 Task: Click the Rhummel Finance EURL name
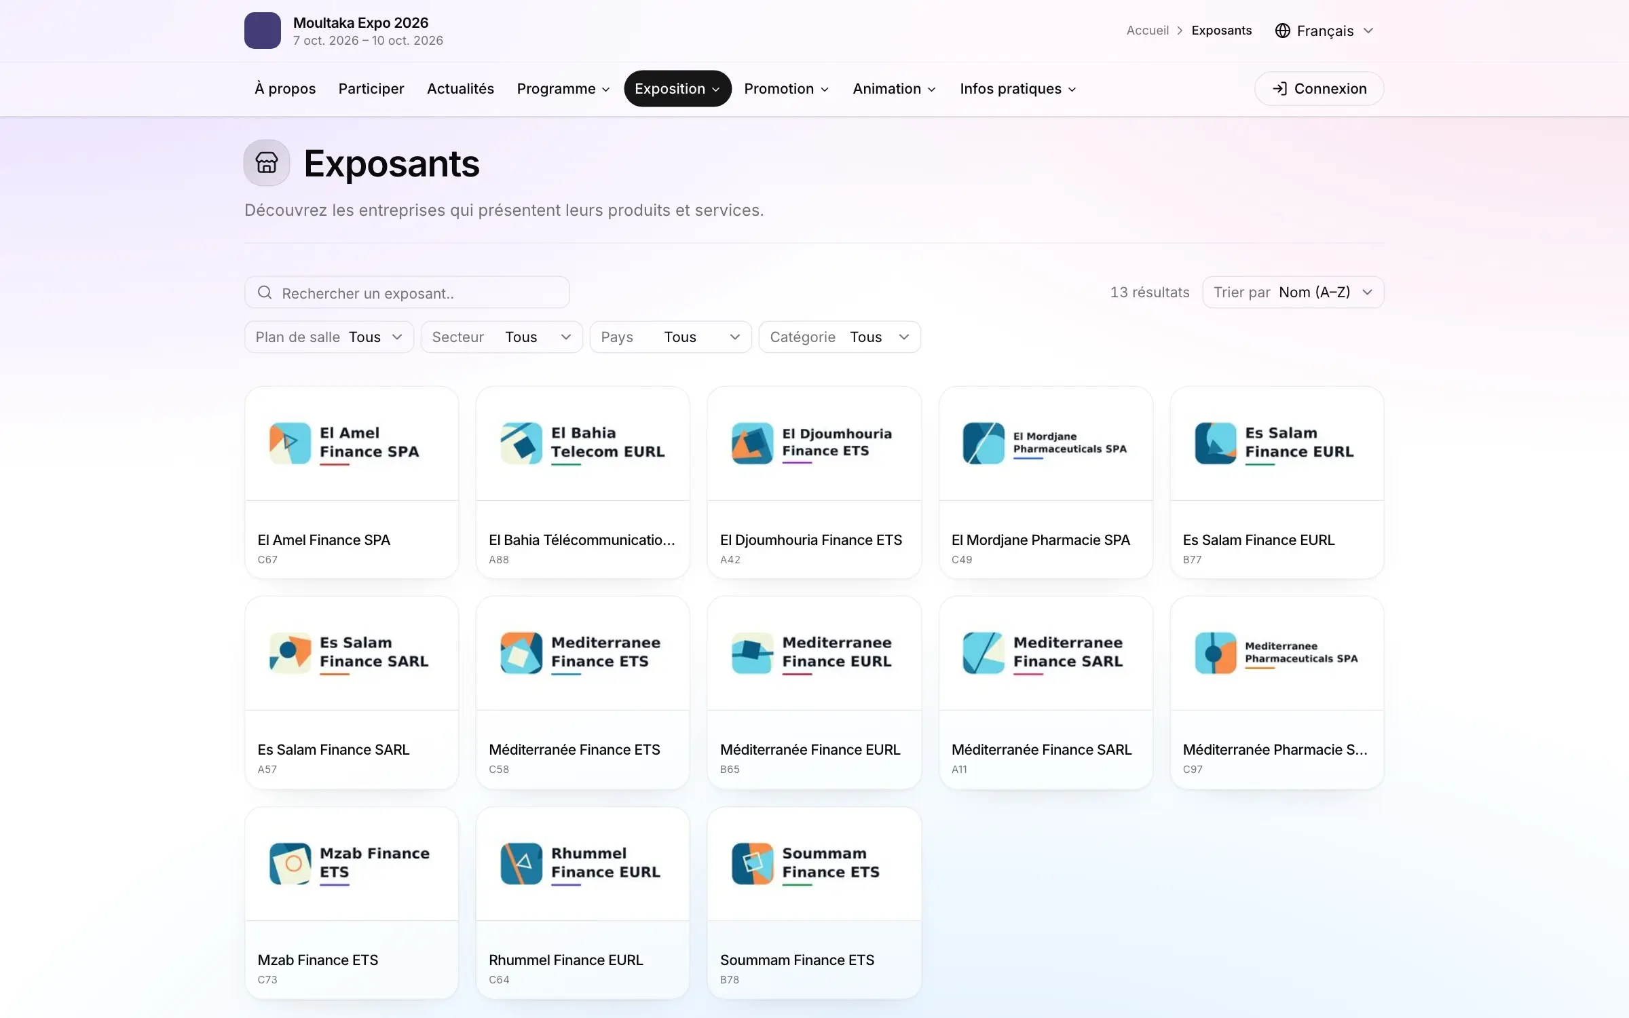(565, 960)
